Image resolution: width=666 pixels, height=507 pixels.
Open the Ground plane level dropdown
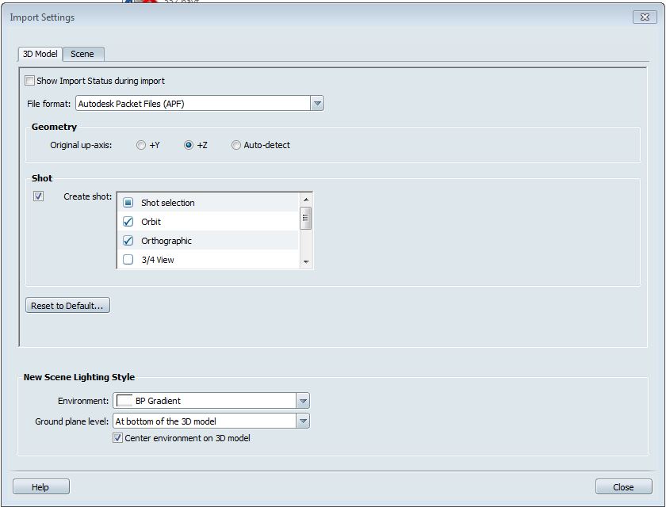(x=303, y=421)
